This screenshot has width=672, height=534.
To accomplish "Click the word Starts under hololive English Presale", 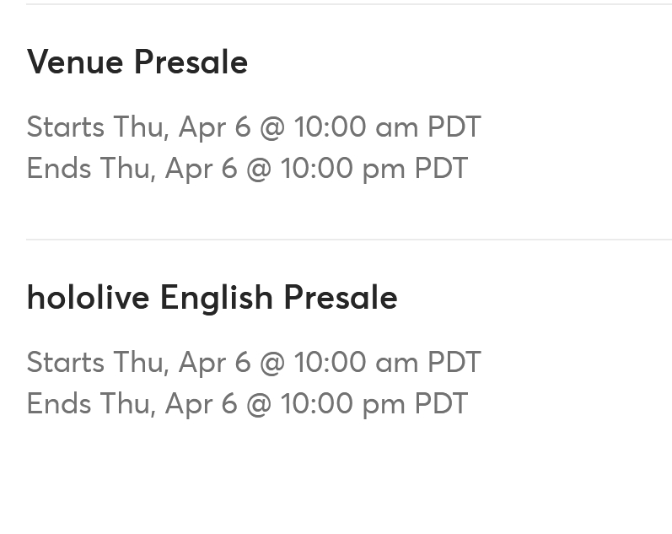I will [x=66, y=363].
